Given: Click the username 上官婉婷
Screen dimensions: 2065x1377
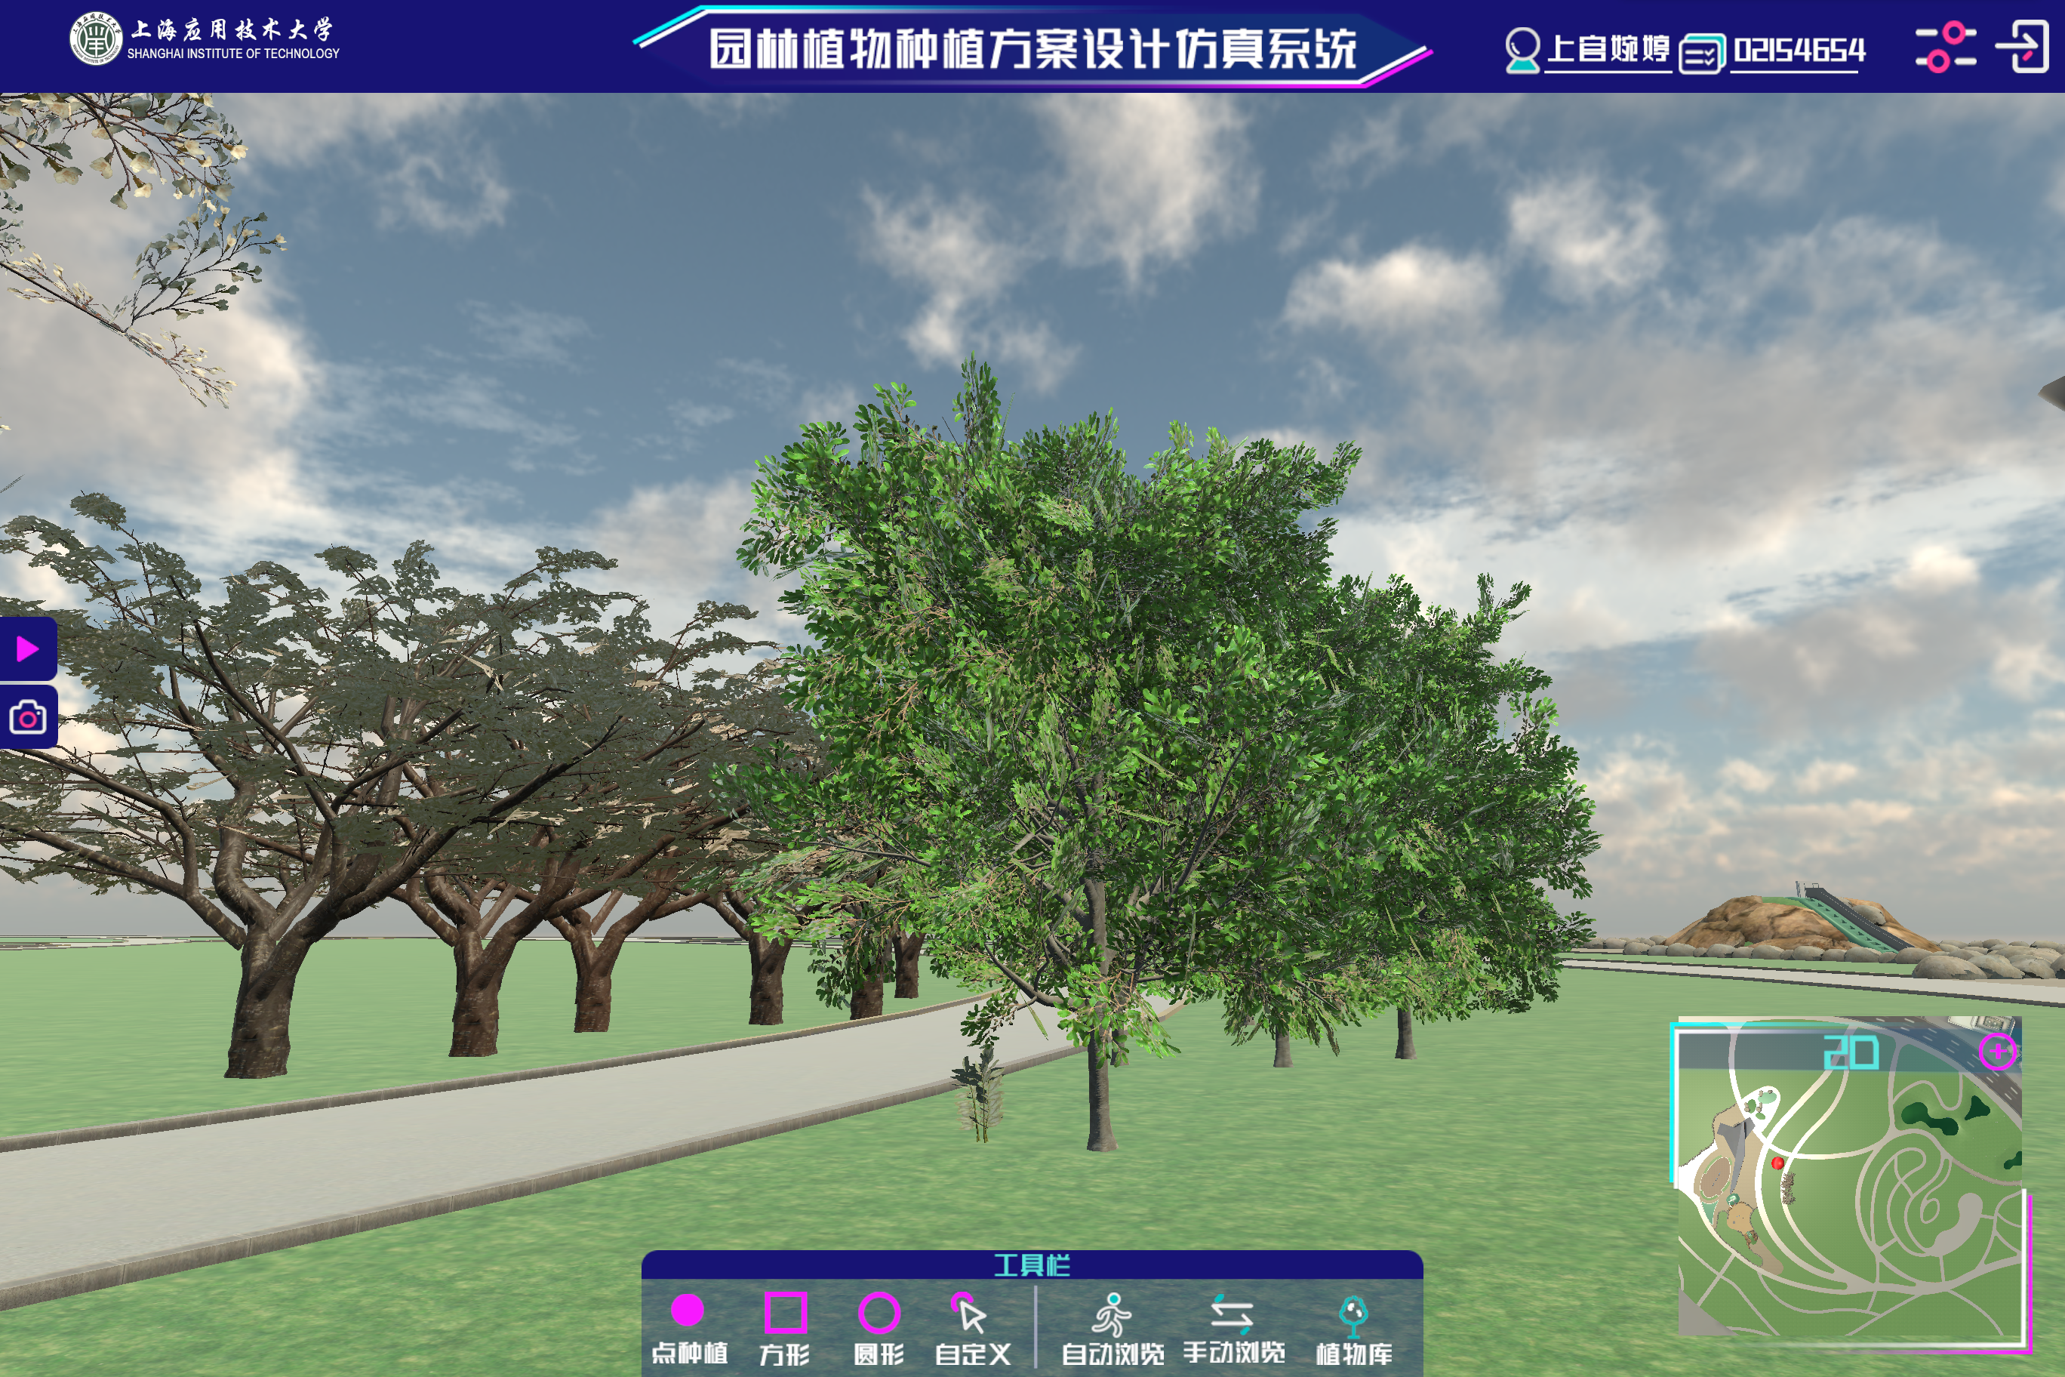Looking at the screenshot, I should (x=1608, y=49).
